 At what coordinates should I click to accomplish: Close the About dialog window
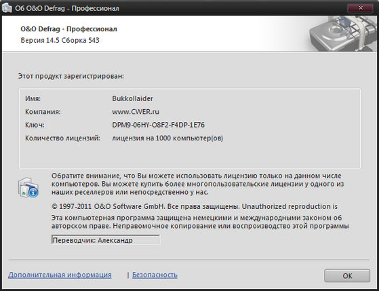click(x=360, y=8)
